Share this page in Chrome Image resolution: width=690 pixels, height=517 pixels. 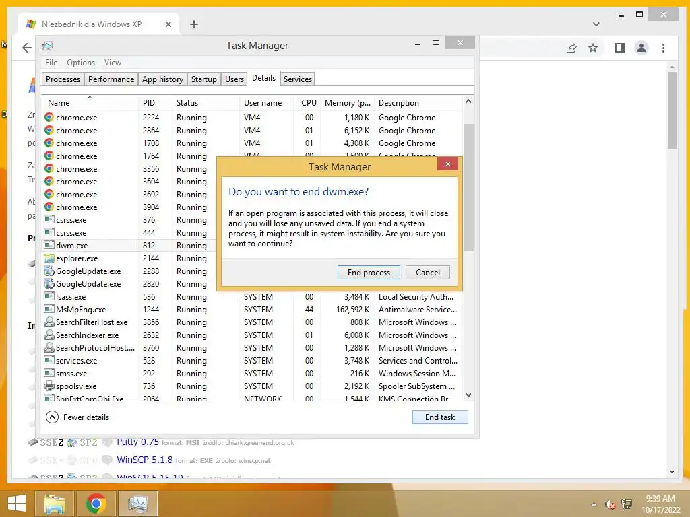coord(571,48)
